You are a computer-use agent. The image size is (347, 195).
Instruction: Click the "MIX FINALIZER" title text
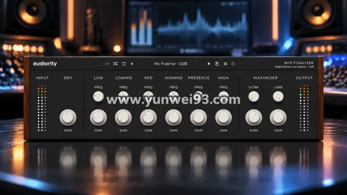299,63
